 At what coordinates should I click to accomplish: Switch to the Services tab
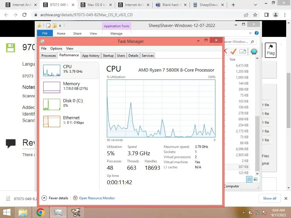click(148, 56)
